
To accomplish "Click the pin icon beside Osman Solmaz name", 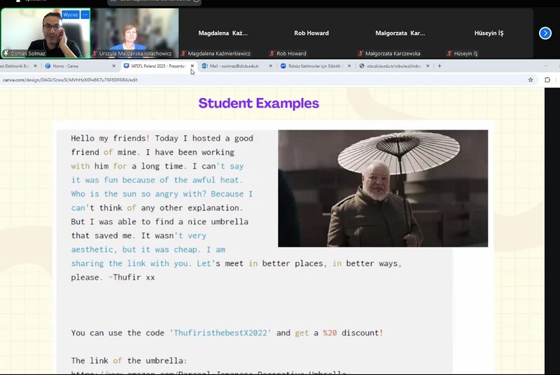I will click(6, 53).
